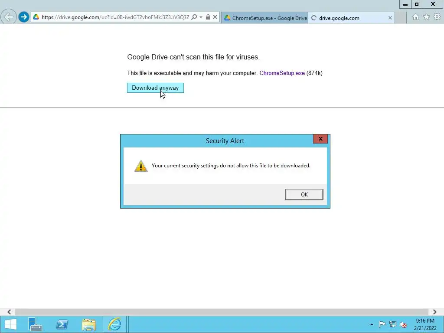Stop loading with the address bar X
The width and height of the screenshot is (444, 333).
(215, 17)
